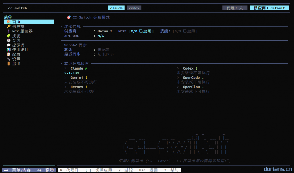This screenshot has width=294, height=173.
Task: Click the warning mark next to Codex
Action: (x=197, y=68)
